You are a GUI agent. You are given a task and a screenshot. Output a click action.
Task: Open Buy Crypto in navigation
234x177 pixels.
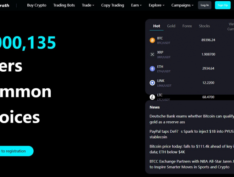tap(37, 5)
